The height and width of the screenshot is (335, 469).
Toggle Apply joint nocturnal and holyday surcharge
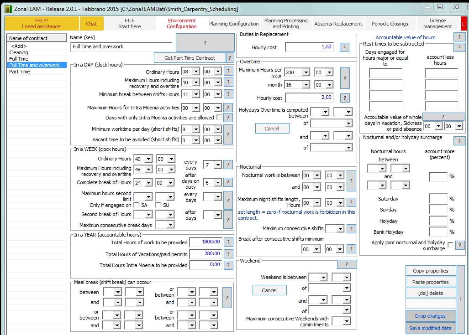[450, 245]
